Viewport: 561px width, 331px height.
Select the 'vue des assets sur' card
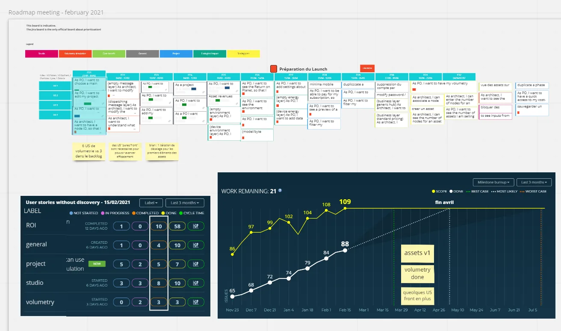[x=495, y=85]
